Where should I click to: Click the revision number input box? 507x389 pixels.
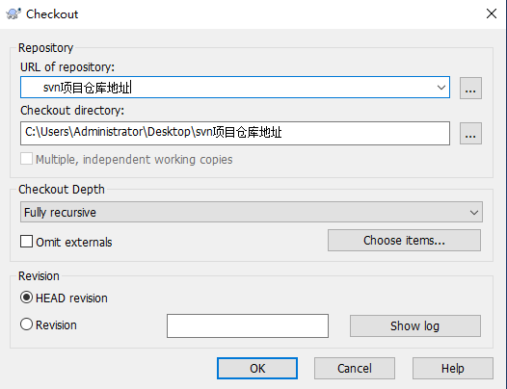coord(248,325)
